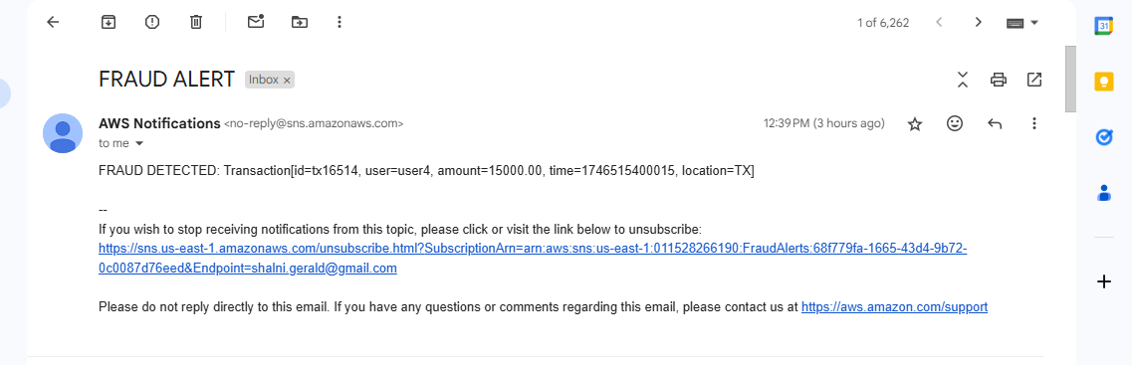Star this AWS Notifications message
1132x365 pixels.
915,124
